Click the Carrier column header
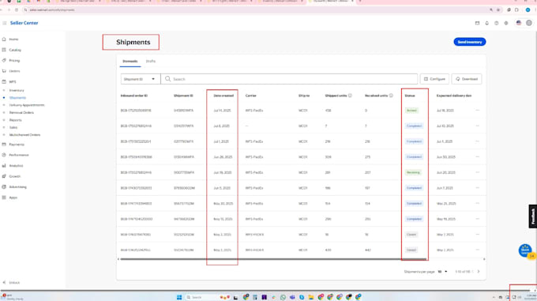The width and height of the screenshot is (537, 301). pyautogui.click(x=250, y=96)
